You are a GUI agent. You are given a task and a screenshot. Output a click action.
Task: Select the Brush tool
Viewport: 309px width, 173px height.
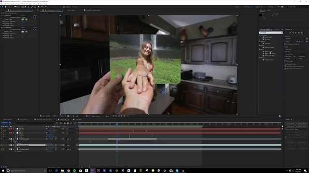coord(32,7)
